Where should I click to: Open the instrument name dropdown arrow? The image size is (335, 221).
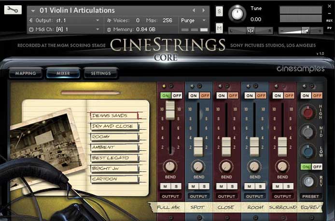[33, 11]
